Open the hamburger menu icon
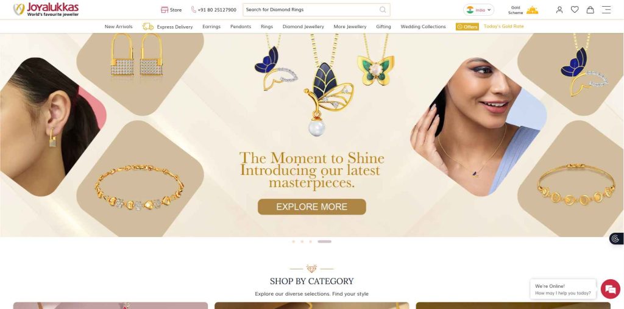This screenshot has width=624, height=309. (x=606, y=10)
